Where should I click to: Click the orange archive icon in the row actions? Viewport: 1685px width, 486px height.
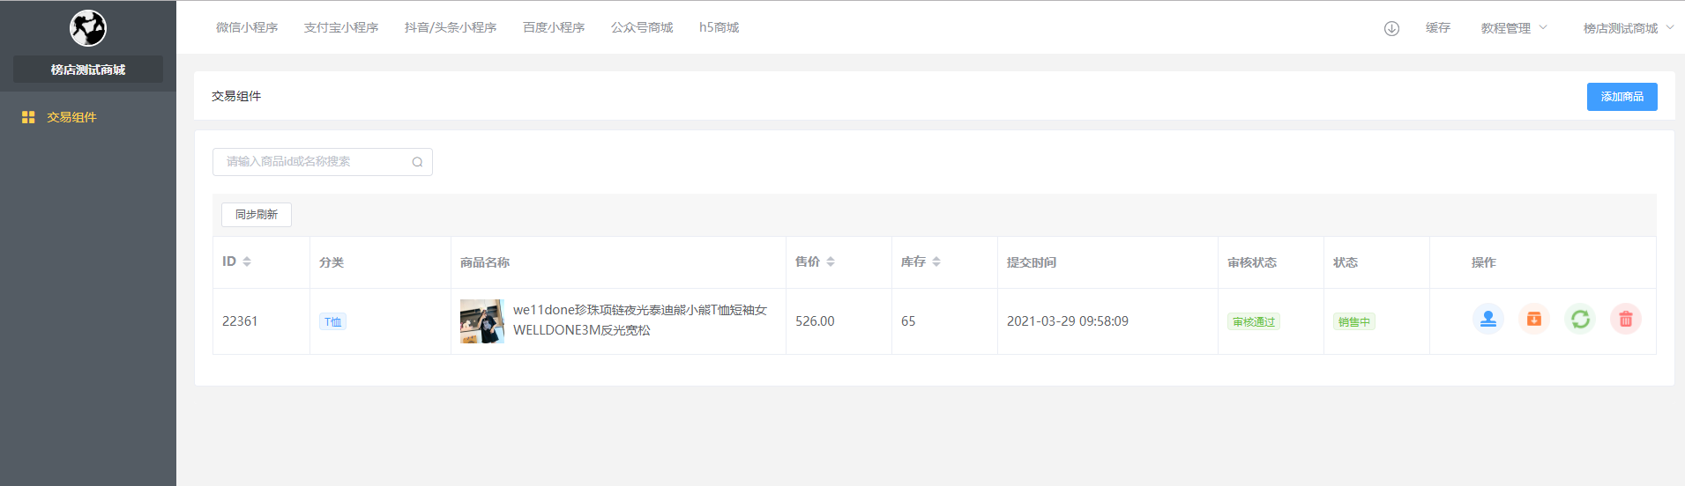pos(1534,319)
